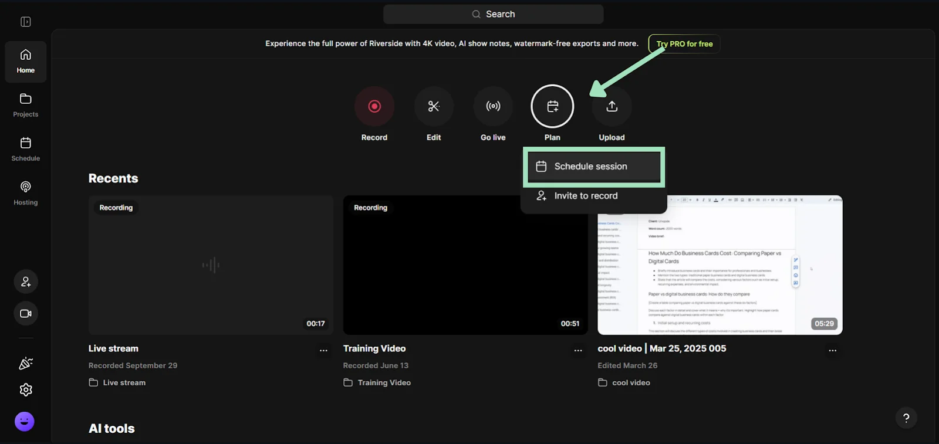Click Recorded June 13 text
The height and width of the screenshot is (444, 939).
pyautogui.click(x=376, y=365)
